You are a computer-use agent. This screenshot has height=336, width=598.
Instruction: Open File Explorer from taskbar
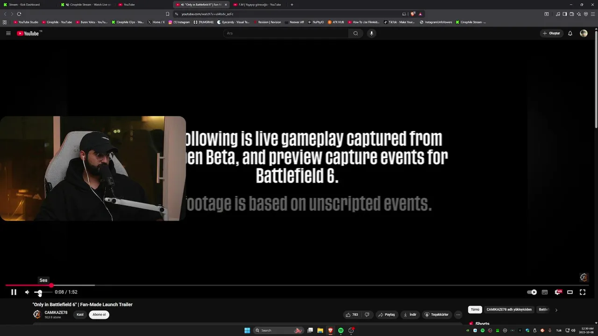coord(320,330)
